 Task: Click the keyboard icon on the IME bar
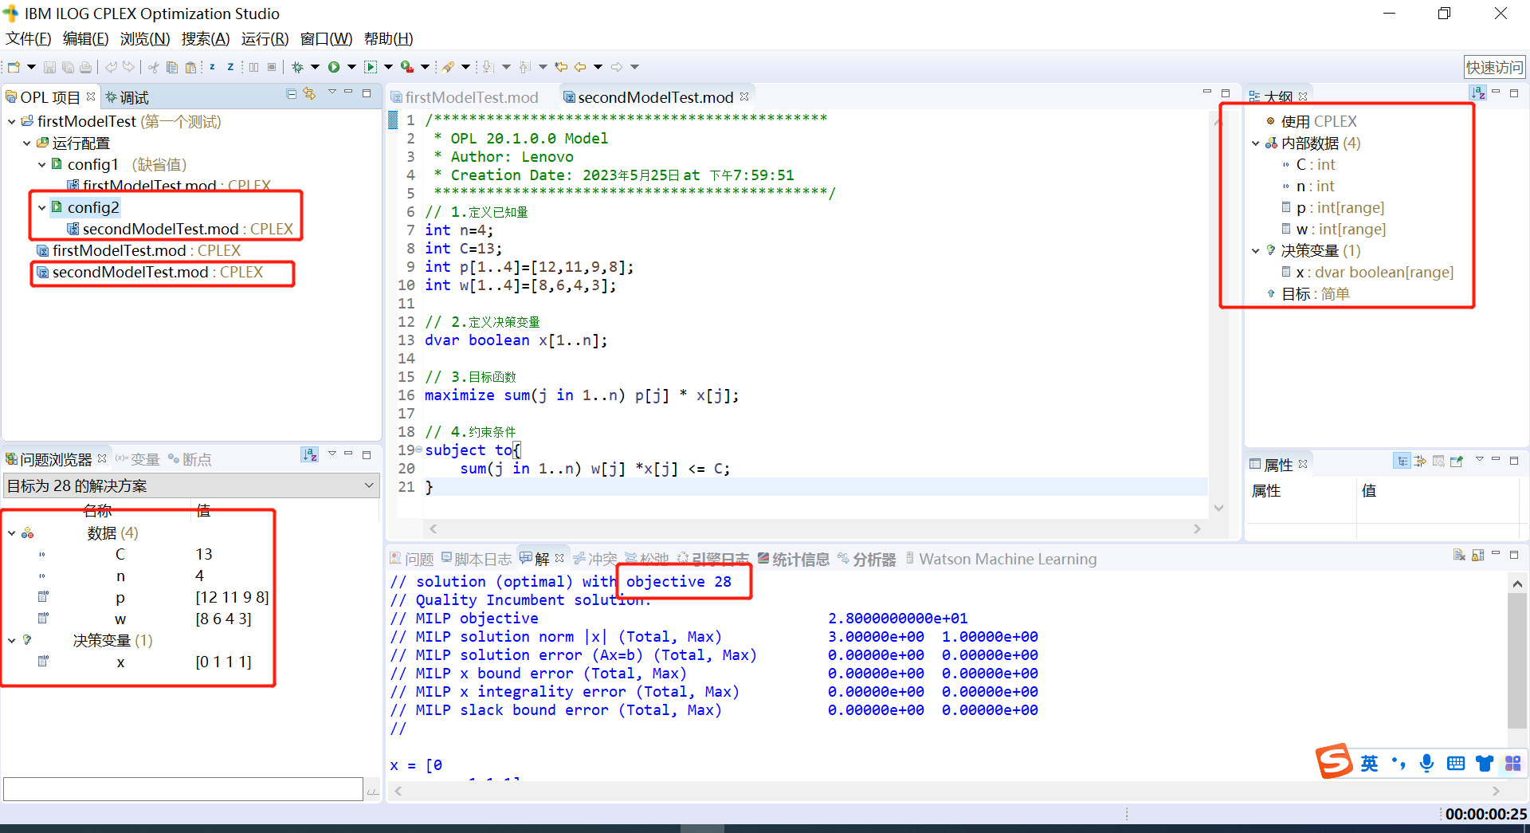(1456, 764)
